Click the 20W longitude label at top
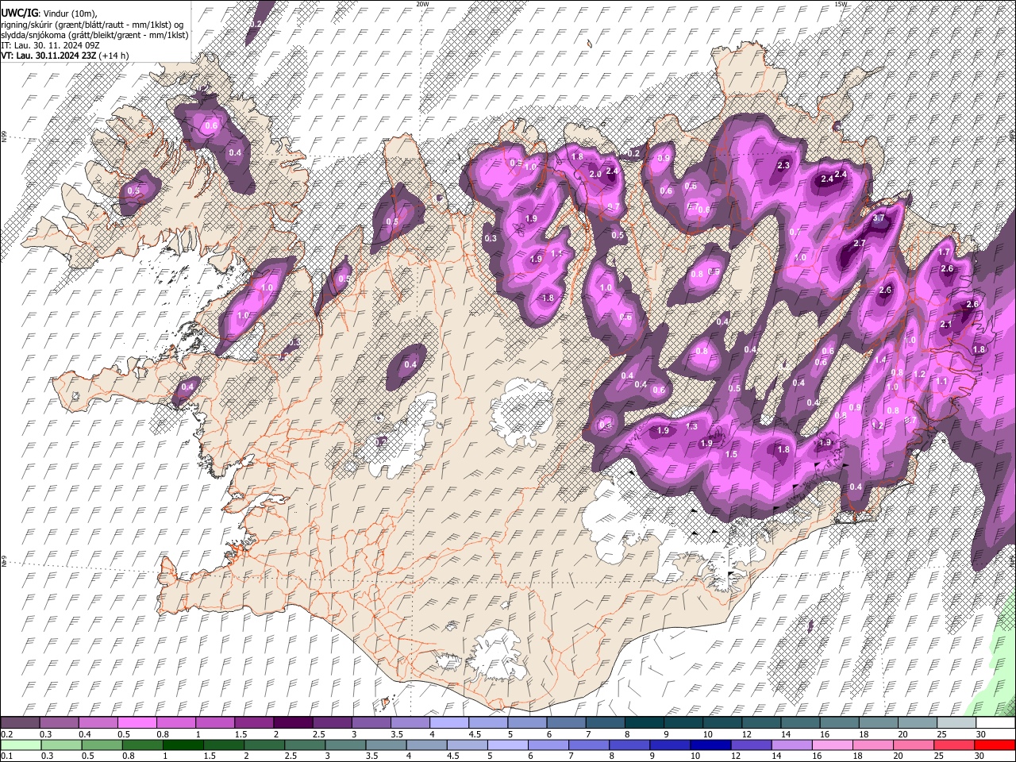Image resolution: width=1016 pixels, height=762 pixels. coord(422,4)
